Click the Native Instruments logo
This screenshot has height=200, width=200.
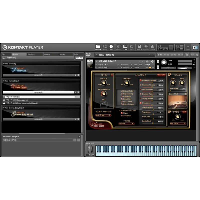[195, 47]
